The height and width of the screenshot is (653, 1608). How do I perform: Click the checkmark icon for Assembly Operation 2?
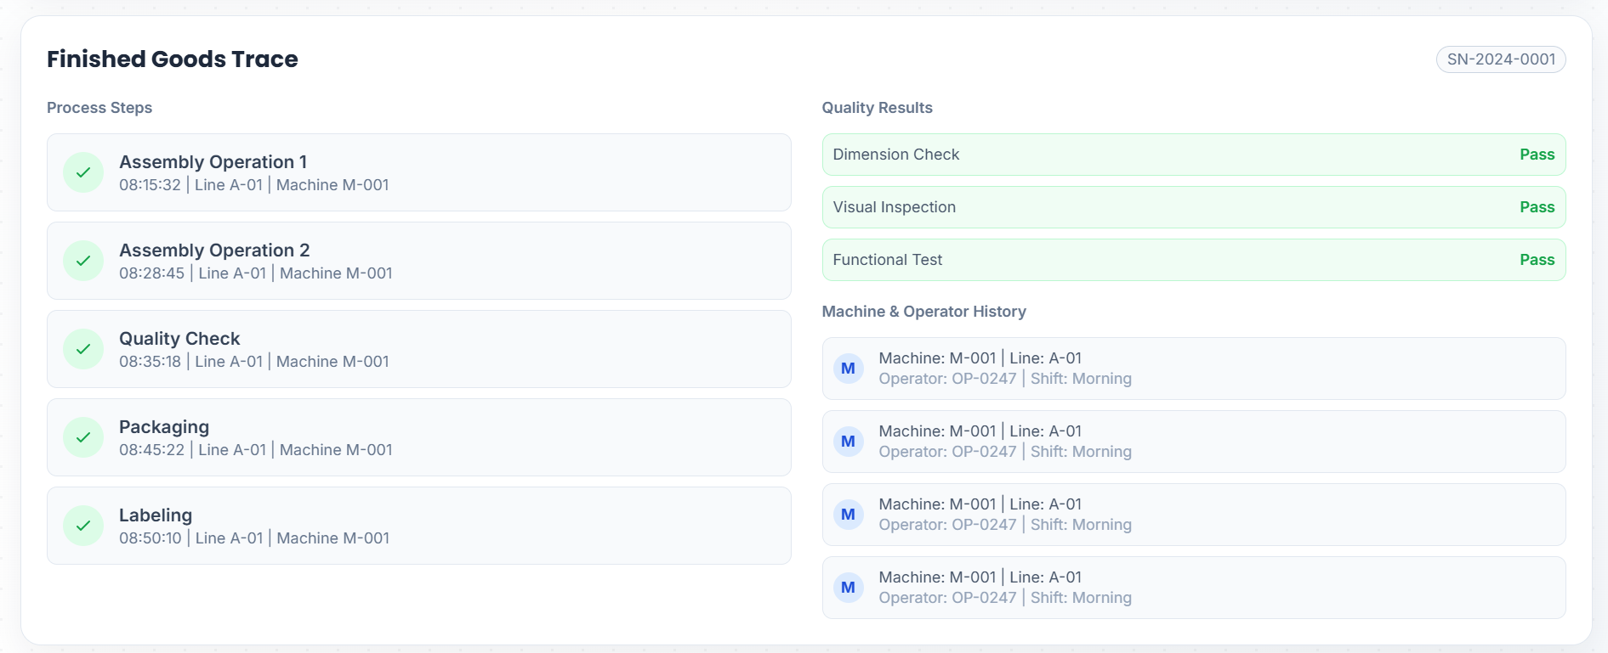(83, 261)
